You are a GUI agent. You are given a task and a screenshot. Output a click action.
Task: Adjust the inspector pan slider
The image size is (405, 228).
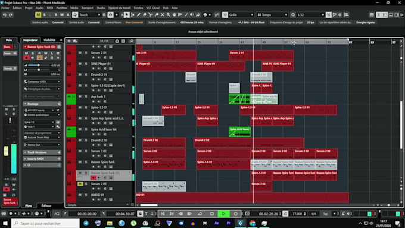click(39, 70)
